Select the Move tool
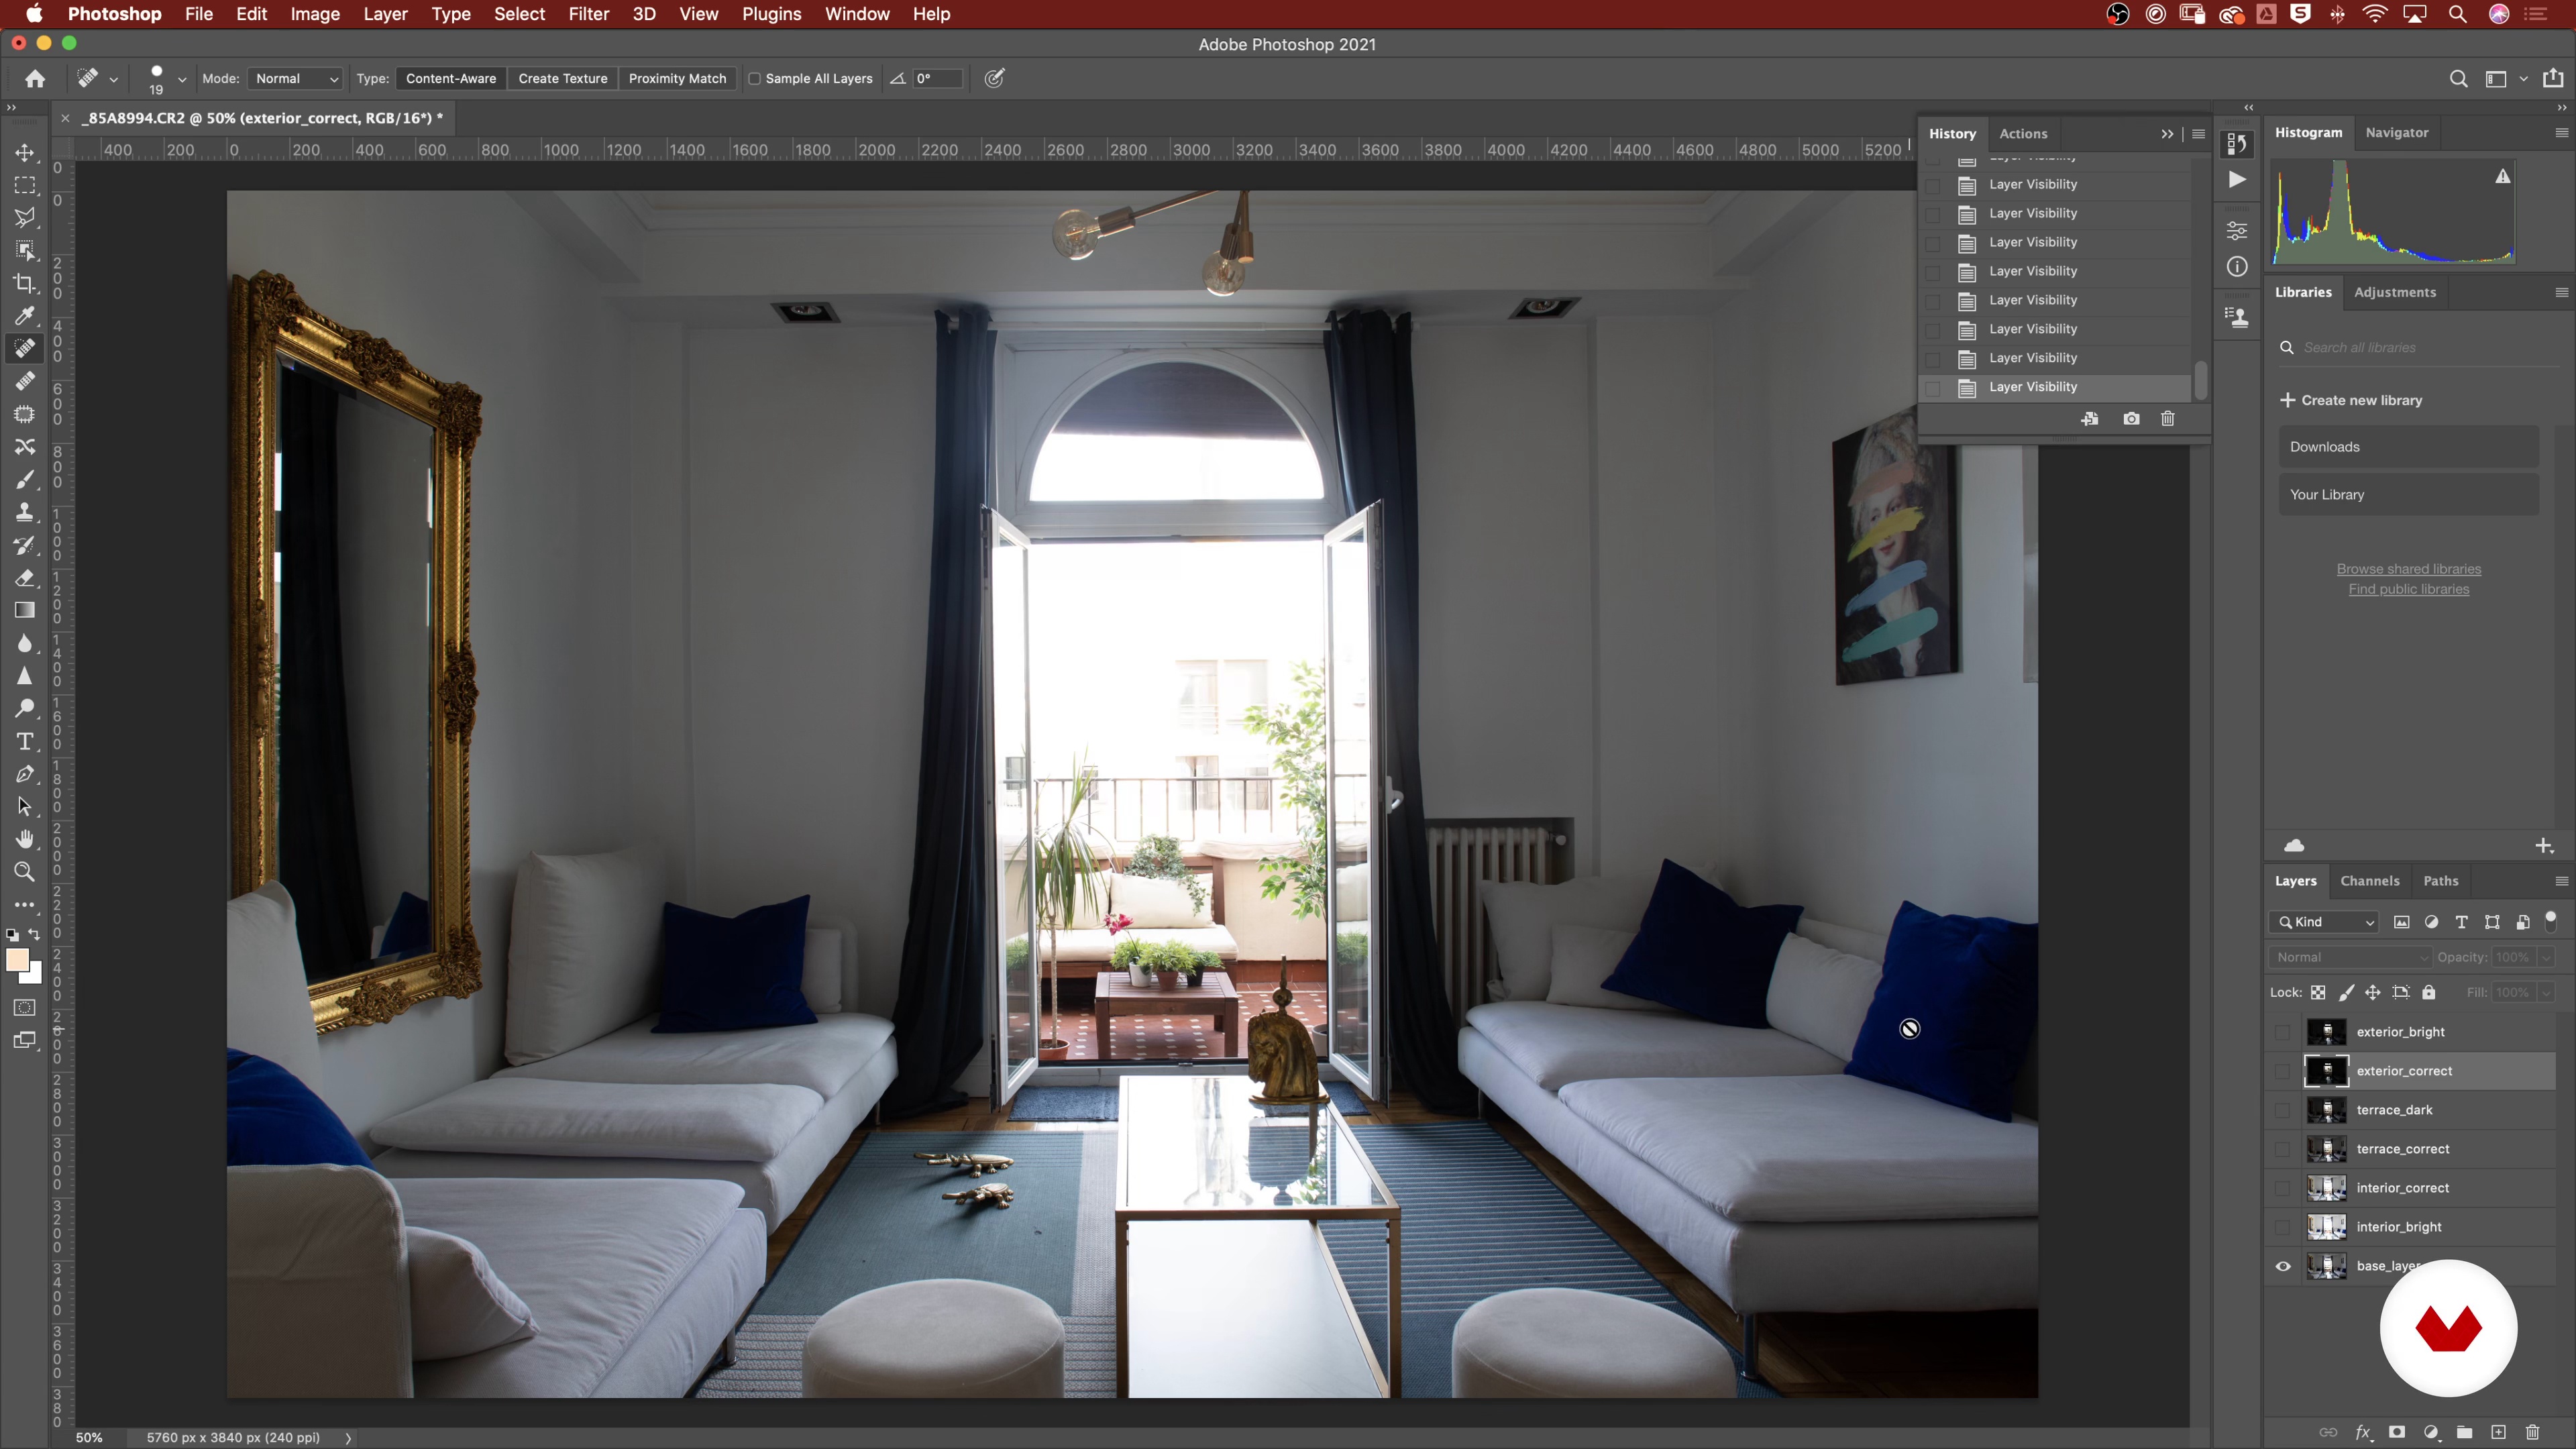 (25, 153)
